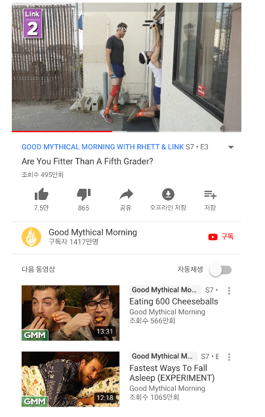Click Fastest Ways To Fall Asleep title
Image resolution: width=265 pixels, height=417 pixels.
click(172, 373)
